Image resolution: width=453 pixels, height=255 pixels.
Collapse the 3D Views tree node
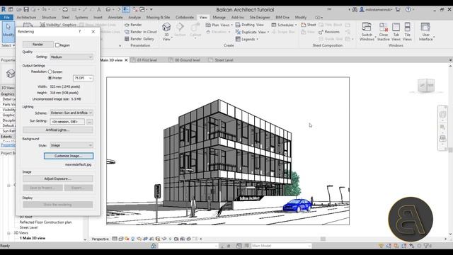8,233
